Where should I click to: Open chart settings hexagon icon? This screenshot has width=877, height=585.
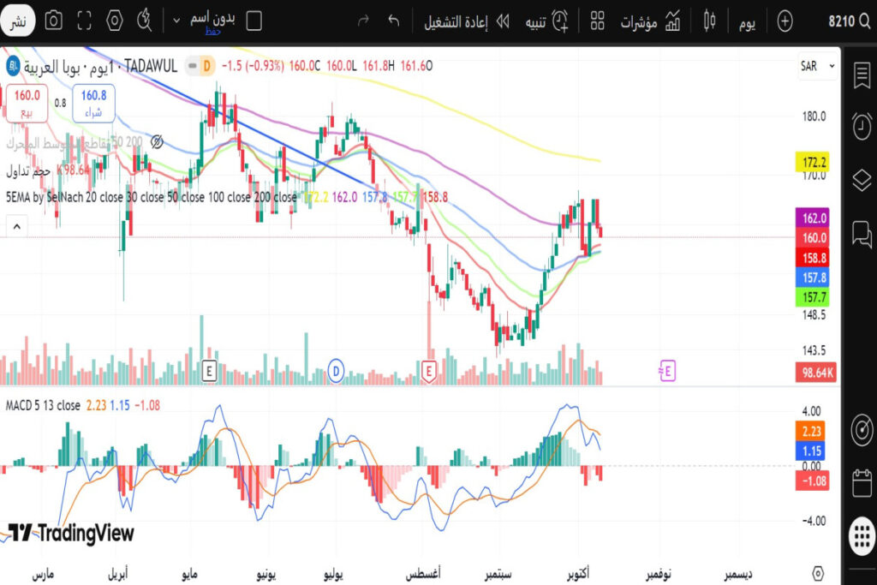tap(116, 20)
